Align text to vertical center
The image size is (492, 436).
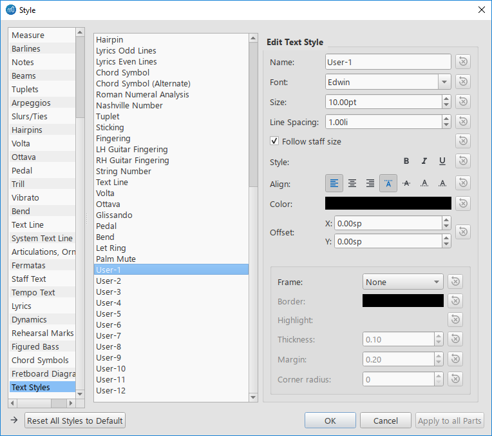pyautogui.click(x=406, y=183)
